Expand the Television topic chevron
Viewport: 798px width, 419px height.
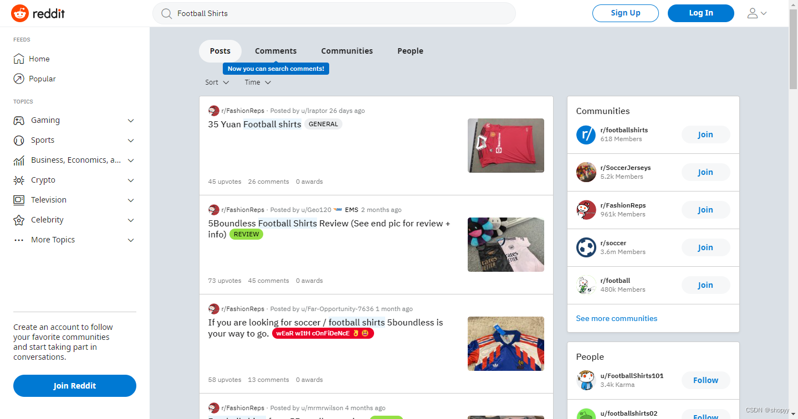pyautogui.click(x=131, y=200)
